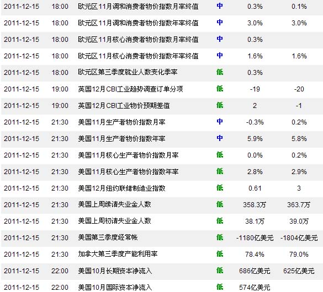This screenshot has height=292, width=323.
Task: Click -0.3% in 美国11月生产者物价指数月率 row
Action: [x=255, y=122]
